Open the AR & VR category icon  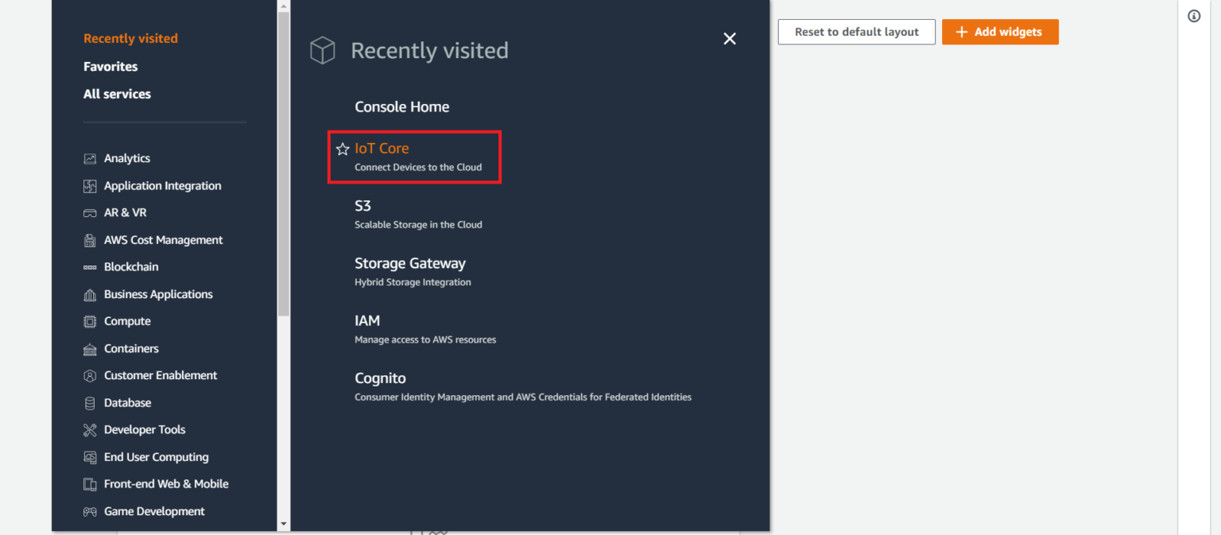[90, 212]
